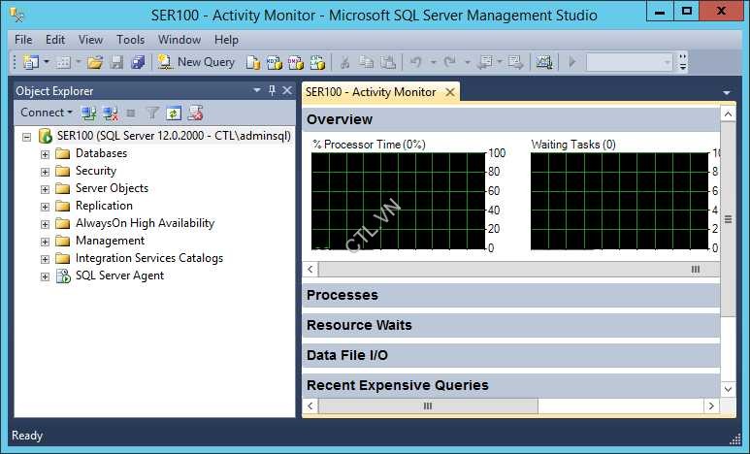750x454 pixels.
Task: Click the Paste clipboard icon
Action: pyautogui.click(x=388, y=62)
